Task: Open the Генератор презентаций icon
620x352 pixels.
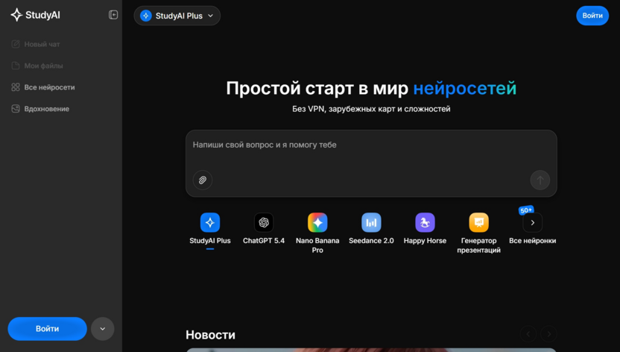Action: pyautogui.click(x=479, y=223)
